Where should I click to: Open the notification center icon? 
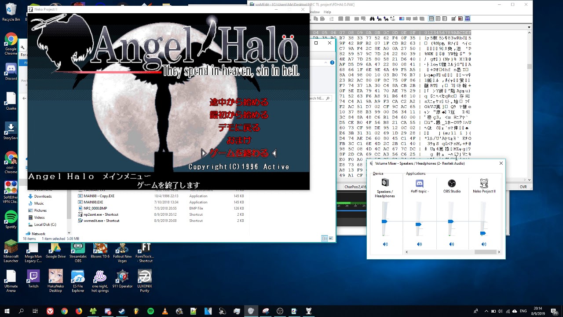point(555,311)
